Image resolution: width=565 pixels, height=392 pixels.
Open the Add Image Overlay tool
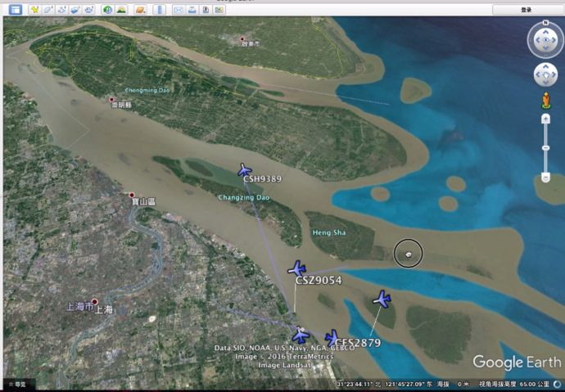point(75,10)
